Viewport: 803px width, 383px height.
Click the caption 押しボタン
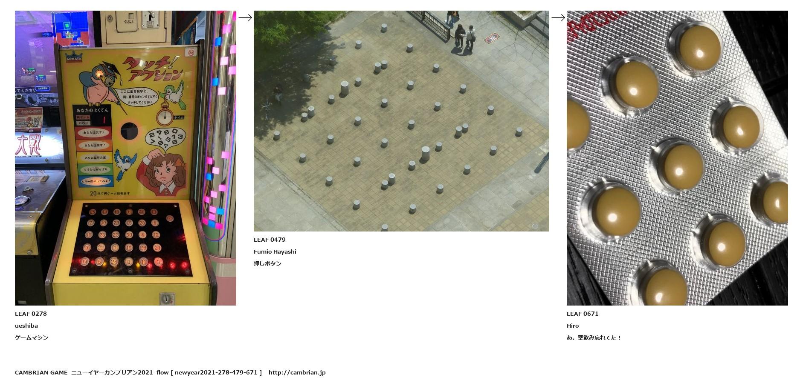tap(267, 263)
